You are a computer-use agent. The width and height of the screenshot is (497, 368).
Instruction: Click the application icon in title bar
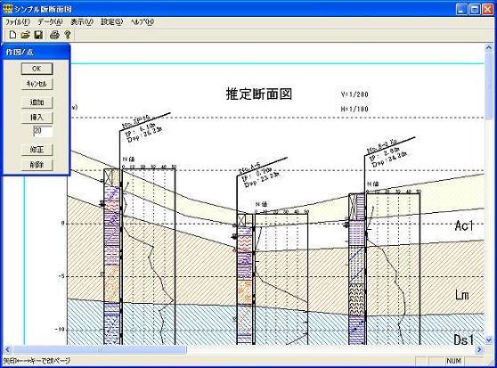(7, 9)
